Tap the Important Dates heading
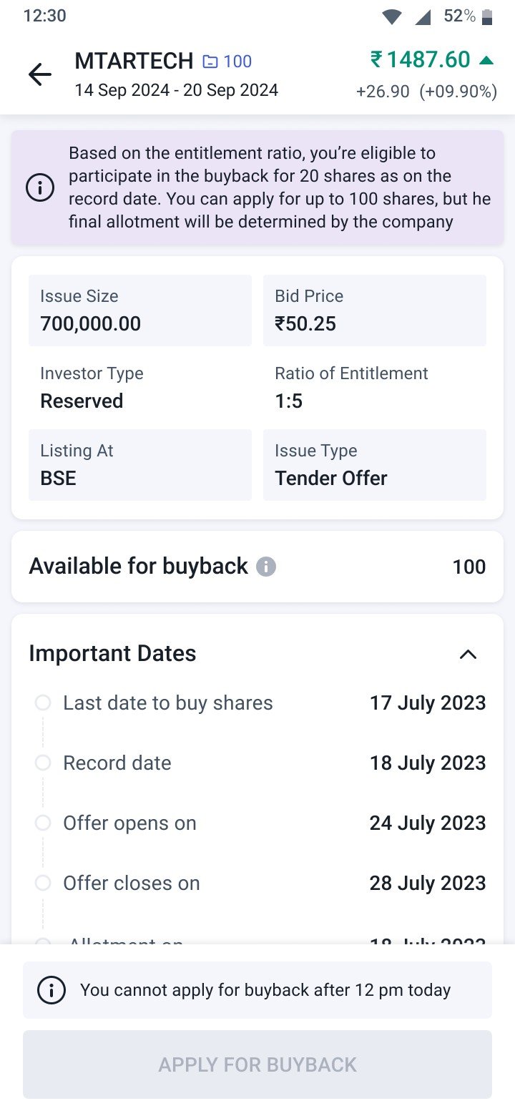This screenshot has height=1116, width=515. (112, 654)
